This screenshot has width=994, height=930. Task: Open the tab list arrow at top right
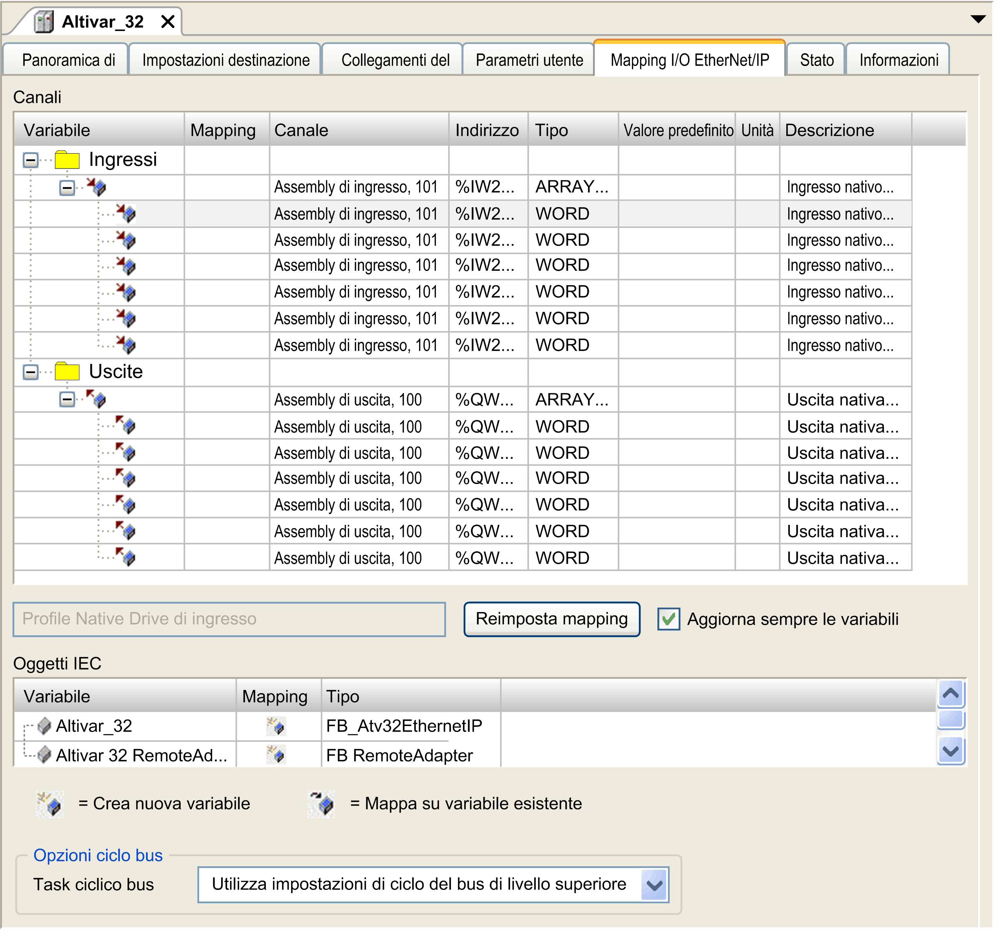tap(978, 20)
